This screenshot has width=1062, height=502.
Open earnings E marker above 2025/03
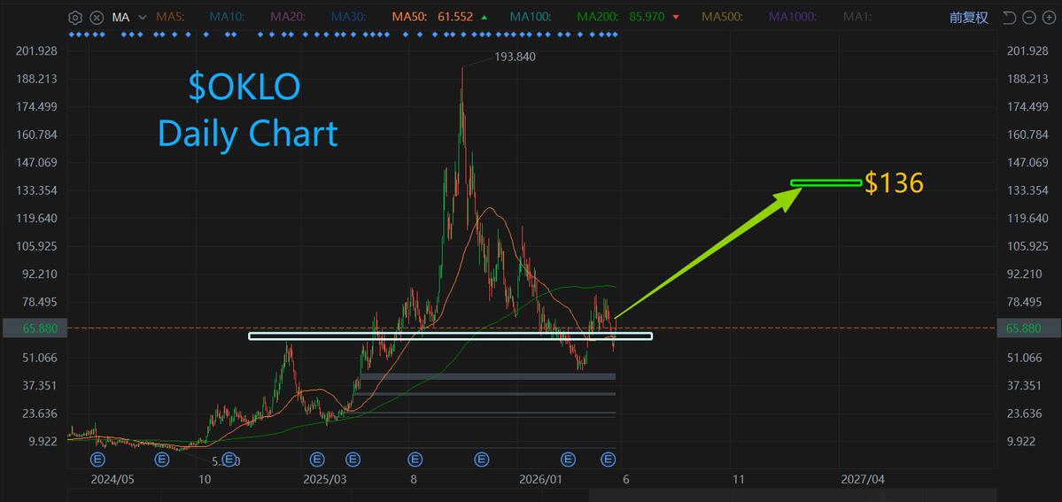317,460
